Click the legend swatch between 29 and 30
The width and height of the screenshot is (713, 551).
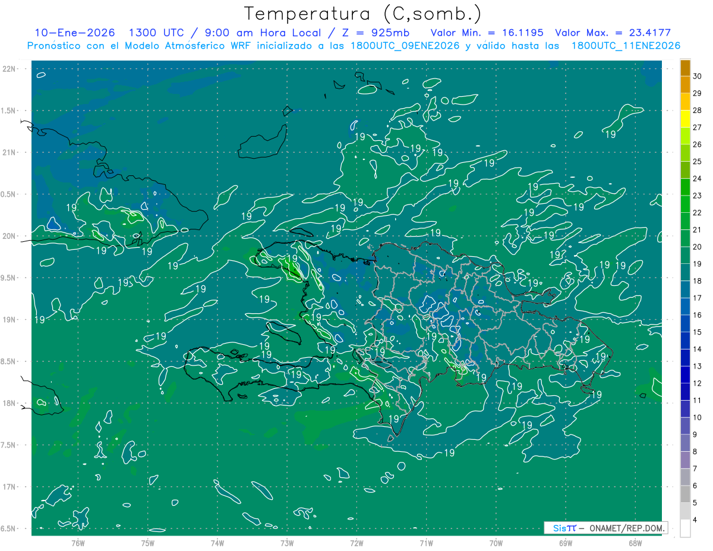click(685, 85)
